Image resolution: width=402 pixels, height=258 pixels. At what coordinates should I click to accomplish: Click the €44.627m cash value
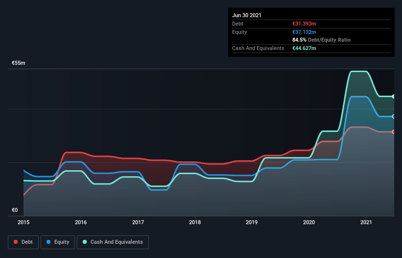304,48
